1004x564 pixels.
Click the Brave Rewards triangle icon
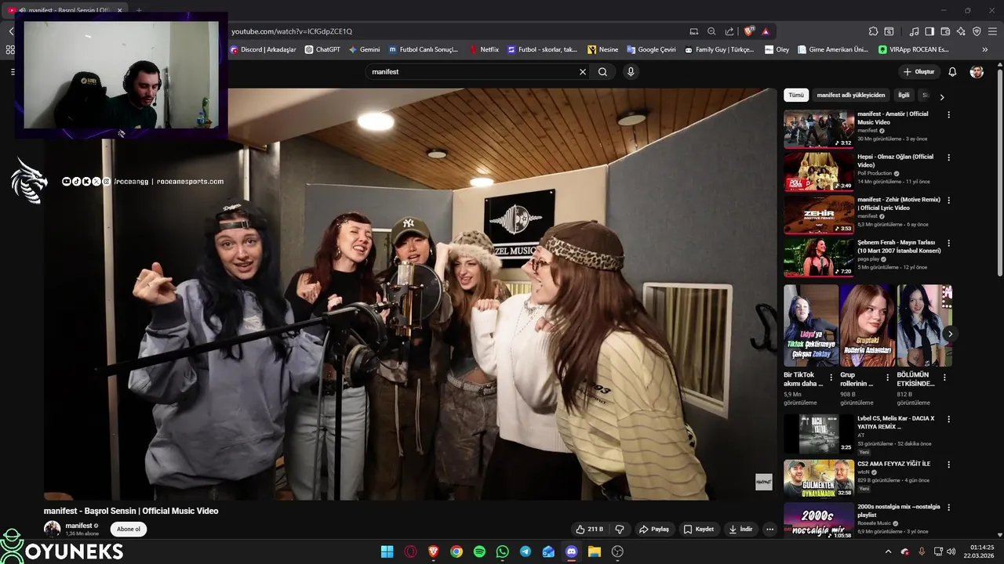coord(766,31)
